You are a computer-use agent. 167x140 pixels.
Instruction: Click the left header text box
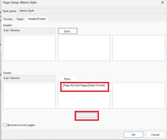pos(29,48)
